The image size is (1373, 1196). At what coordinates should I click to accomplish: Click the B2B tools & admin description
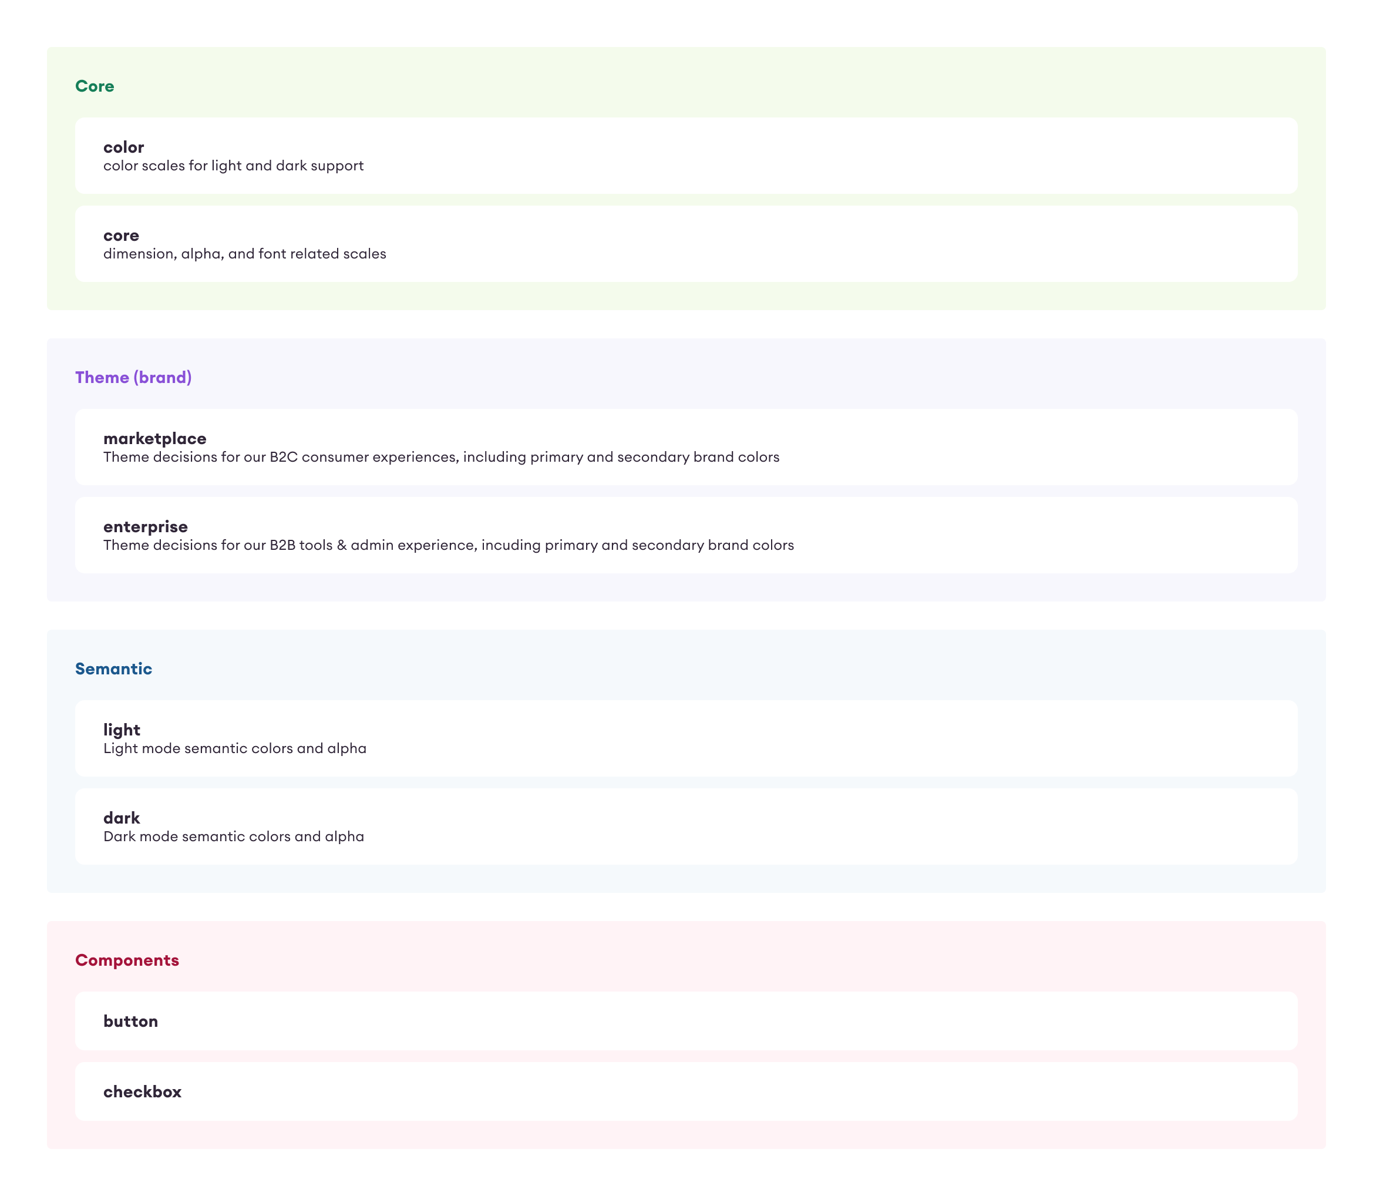(x=447, y=545)
